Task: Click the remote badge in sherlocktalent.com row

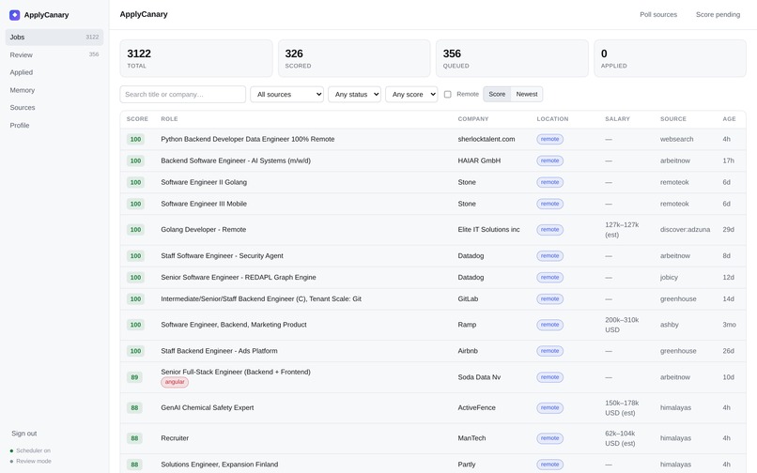Action: click(549, 139)
